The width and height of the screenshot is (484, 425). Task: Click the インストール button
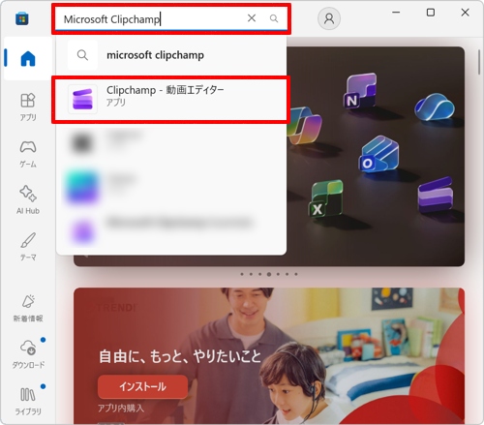pos(142,386)
